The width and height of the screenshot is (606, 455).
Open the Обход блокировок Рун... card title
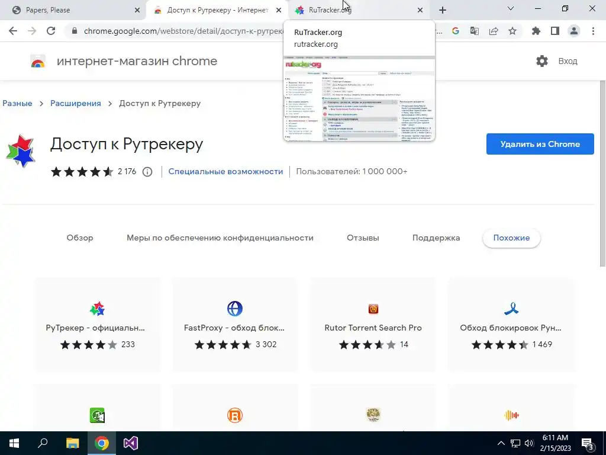coord(511,328)
